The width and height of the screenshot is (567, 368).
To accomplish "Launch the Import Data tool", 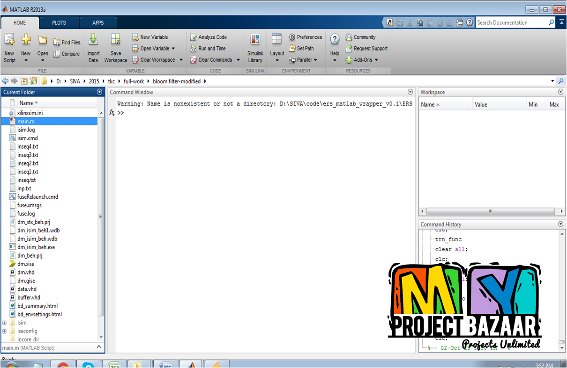I will point(93,48).
